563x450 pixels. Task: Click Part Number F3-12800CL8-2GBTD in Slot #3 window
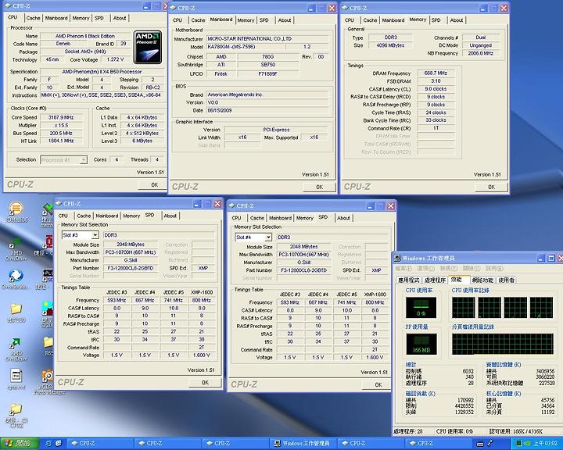click(x=131, y=268)
